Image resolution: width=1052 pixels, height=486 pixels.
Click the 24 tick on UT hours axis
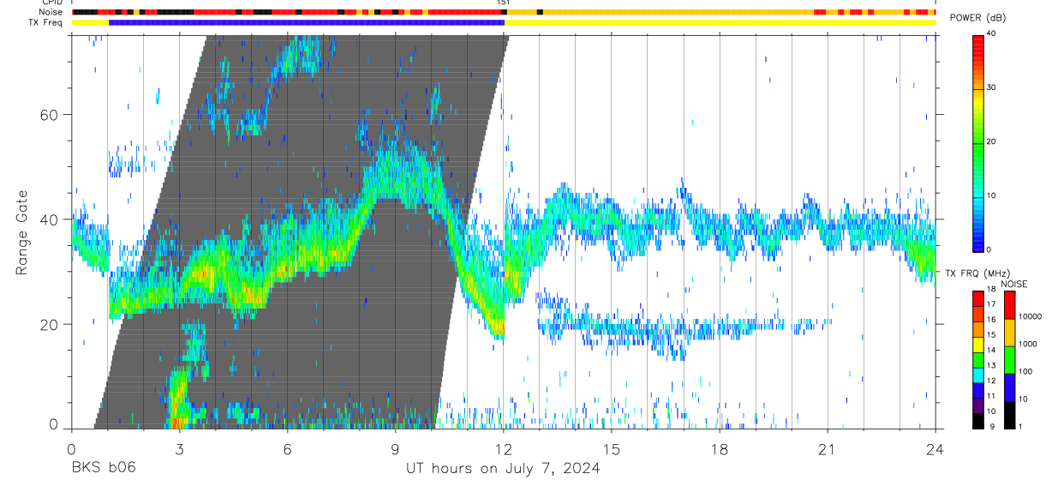click(935, 449)
